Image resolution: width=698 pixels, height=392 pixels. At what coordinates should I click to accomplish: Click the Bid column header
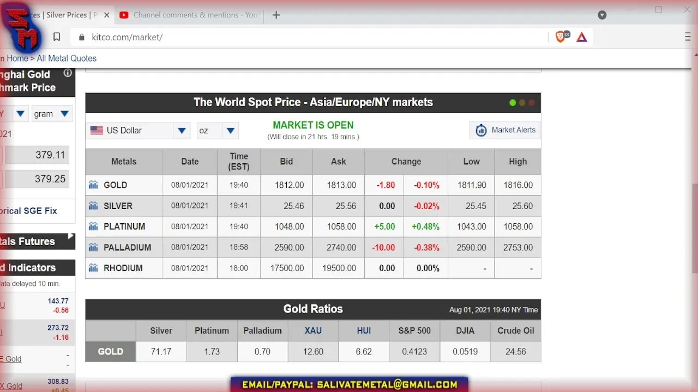point(286,162)
